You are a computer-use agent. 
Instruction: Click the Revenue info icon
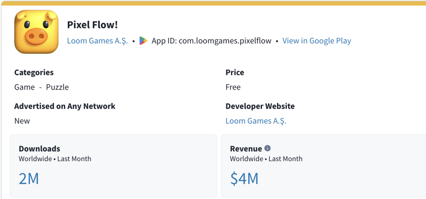click(x=267, y=148)
